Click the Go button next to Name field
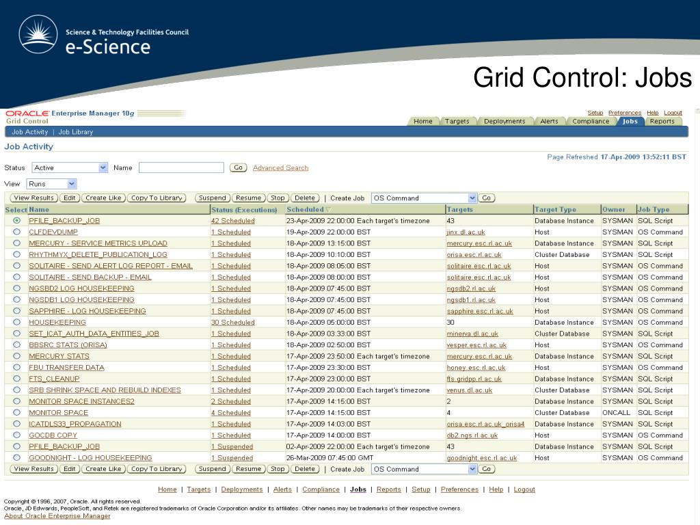Screen dimensions: 700x525 pyautogui.click(x=239, y=167)
